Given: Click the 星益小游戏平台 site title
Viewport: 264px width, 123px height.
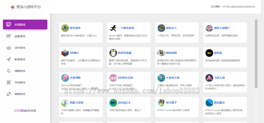Looking at the screenshot, I should click(x=29, y=7).
